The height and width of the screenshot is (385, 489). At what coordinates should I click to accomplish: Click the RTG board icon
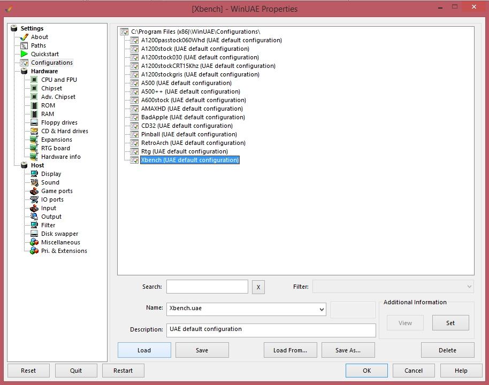pos(34,149)
